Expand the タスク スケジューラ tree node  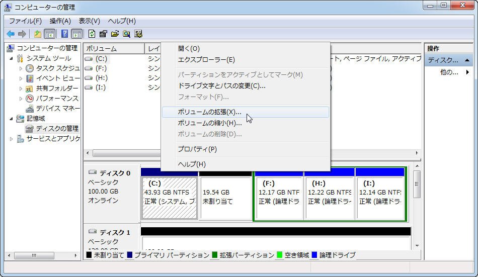click(21, 68)
